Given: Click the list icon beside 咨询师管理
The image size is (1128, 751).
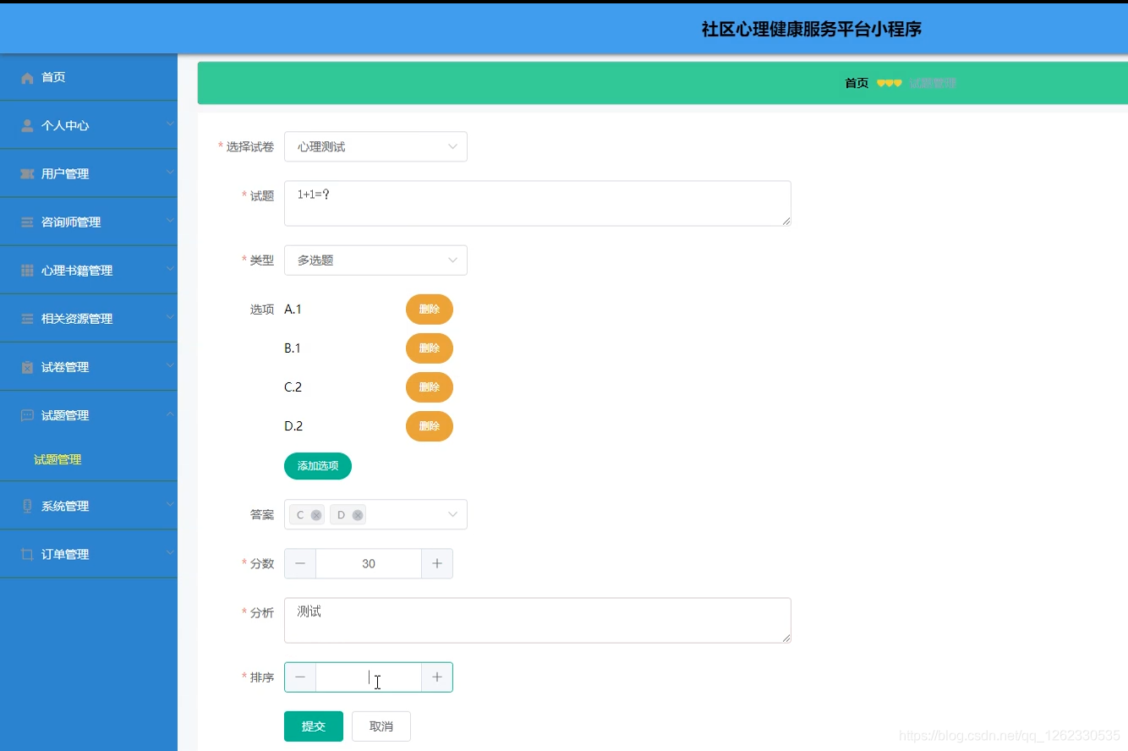Looking at the screenshot, I should pyautogui.click(x=26, y=222).
